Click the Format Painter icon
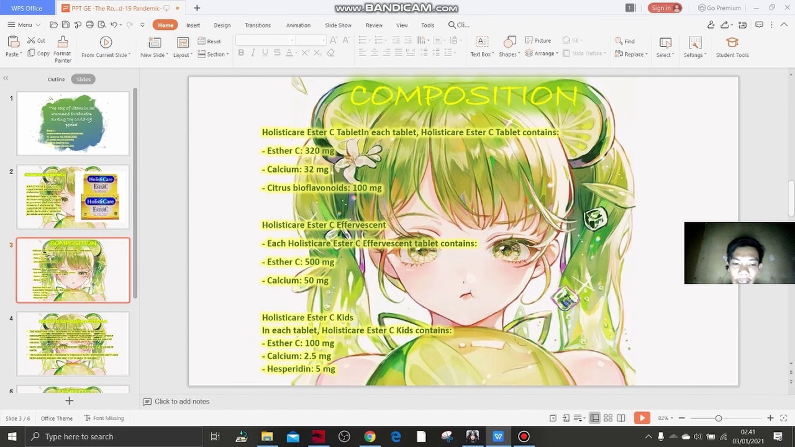The height and width of the screenshot is (447, 795). 62,42
